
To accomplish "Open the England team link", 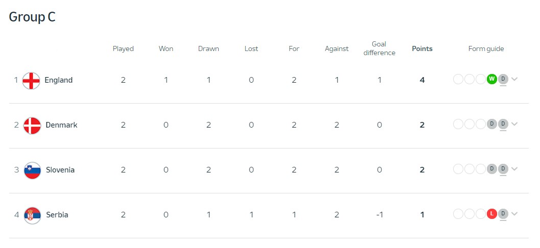I will pyautogui.click(x=59, y=80).
